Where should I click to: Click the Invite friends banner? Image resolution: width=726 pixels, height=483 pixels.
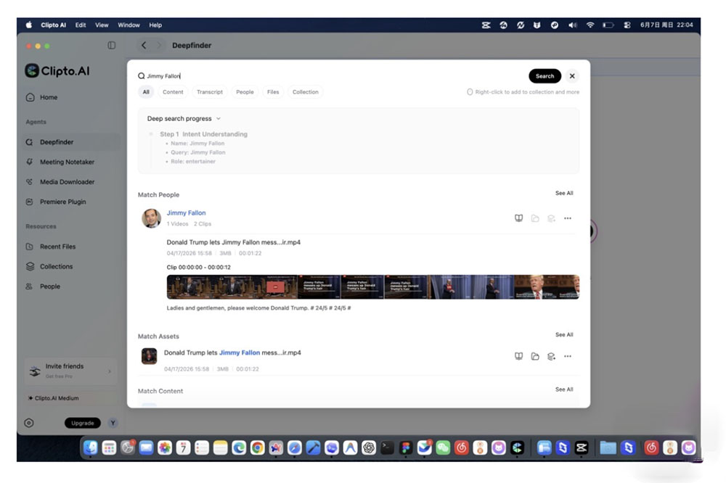(x=70, y=371)
